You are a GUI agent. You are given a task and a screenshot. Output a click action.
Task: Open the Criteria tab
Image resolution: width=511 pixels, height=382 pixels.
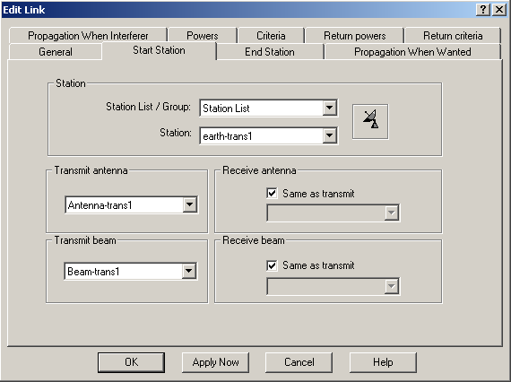(x=271, y=35)
